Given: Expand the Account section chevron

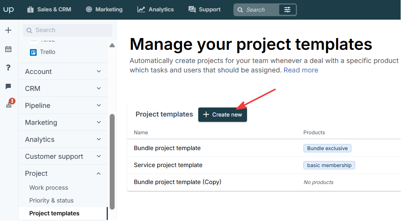Looking at the screenshot, I should pyautogui.click(x=99, y=71).
